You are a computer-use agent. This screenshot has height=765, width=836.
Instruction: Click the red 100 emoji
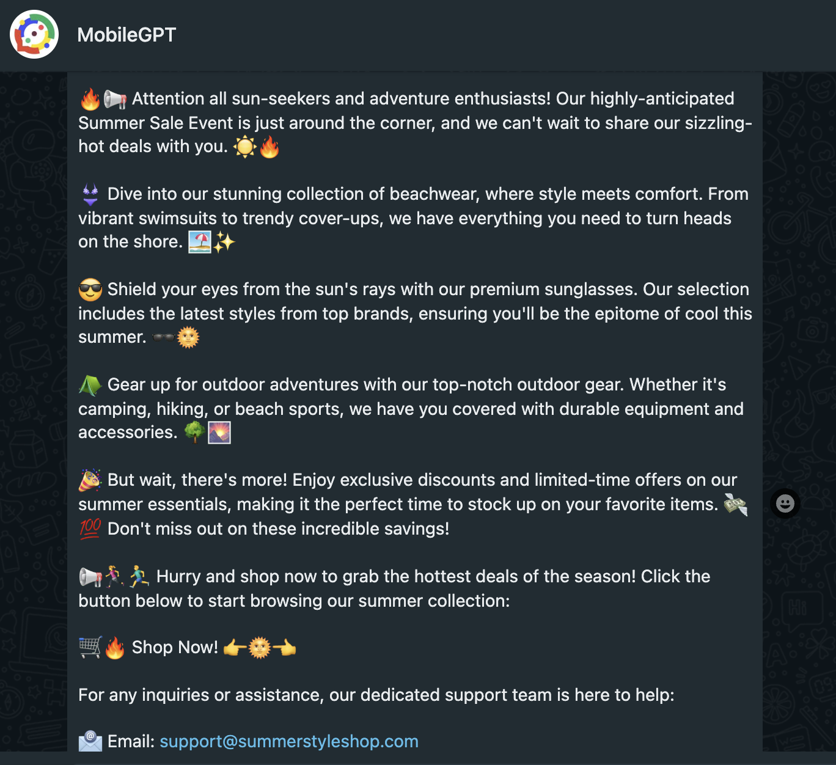pyautogui.click(x=90, y=529)
